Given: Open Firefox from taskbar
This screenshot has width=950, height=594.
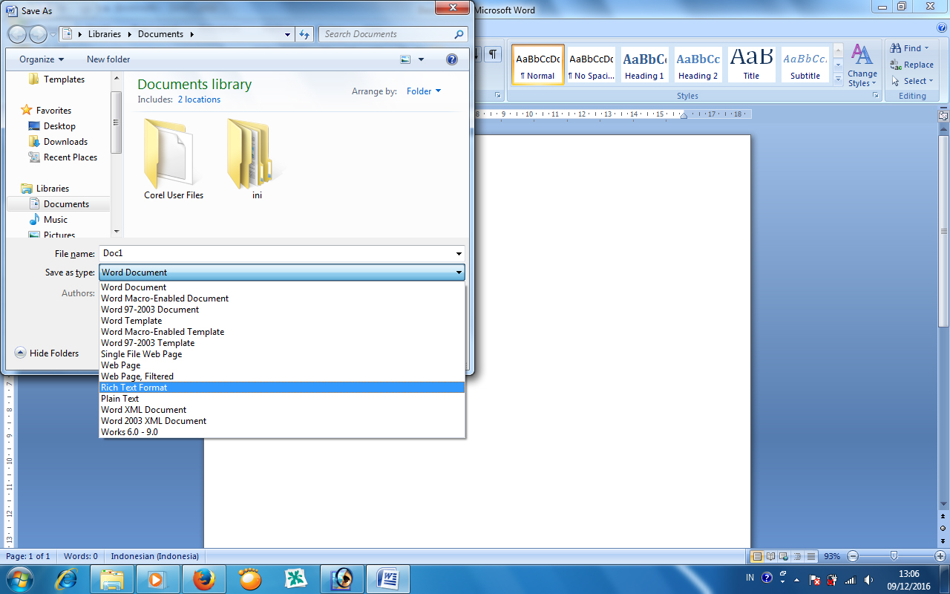Looking at the screenshot, I should pos(203,579).
